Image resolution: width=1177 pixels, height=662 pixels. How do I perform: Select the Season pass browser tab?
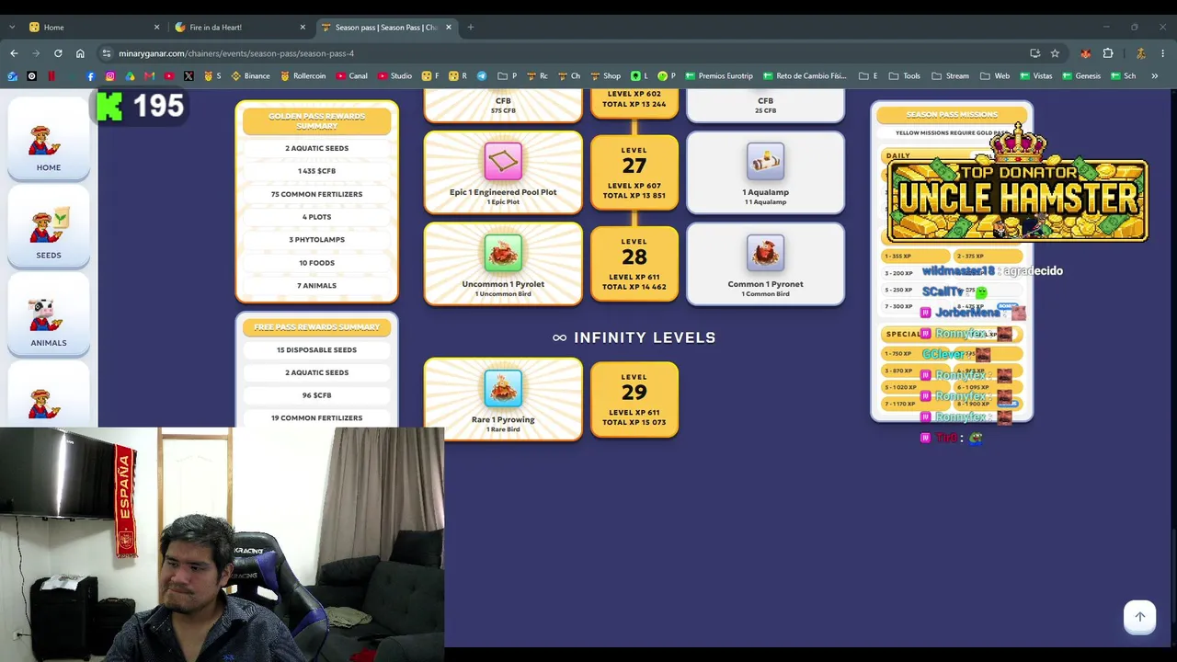385,27
